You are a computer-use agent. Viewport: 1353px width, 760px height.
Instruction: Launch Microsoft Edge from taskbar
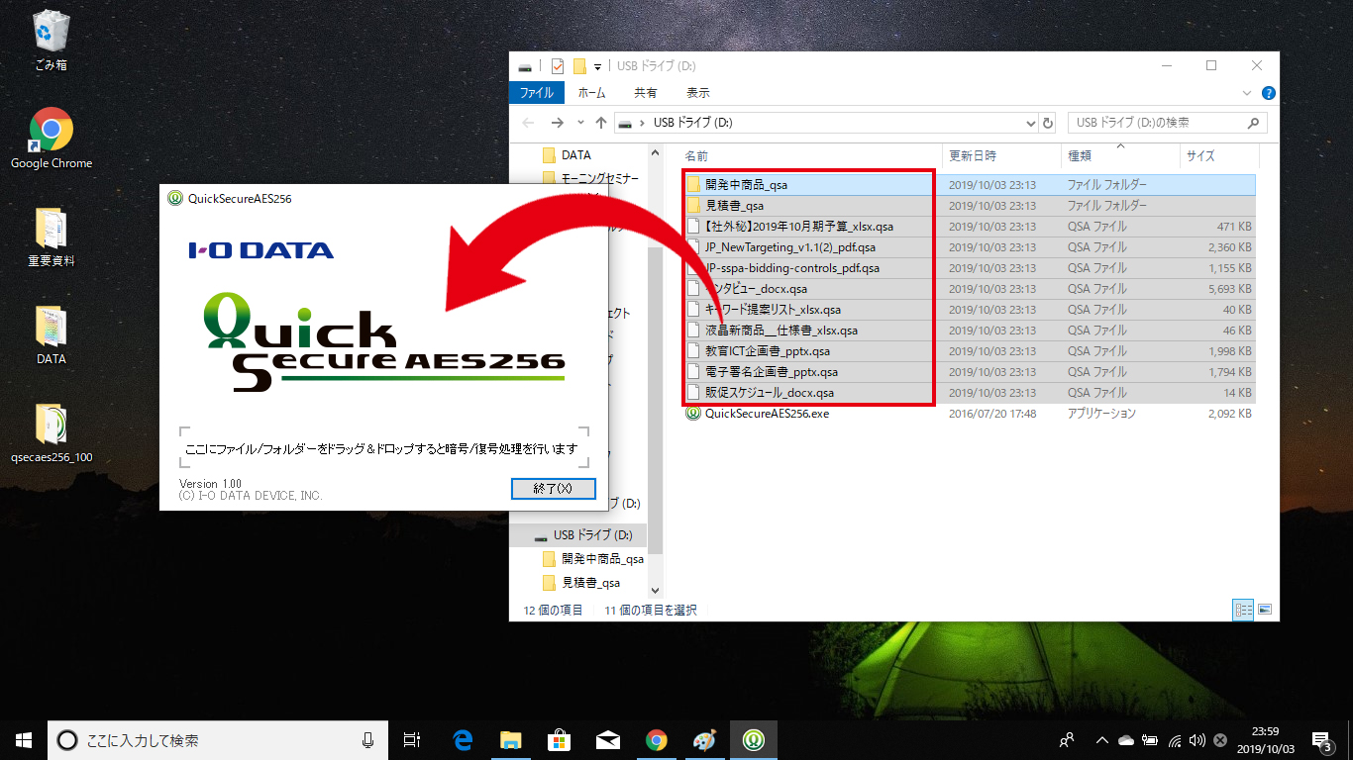tap(462, 739)
